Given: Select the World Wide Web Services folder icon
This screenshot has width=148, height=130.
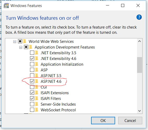Looking at the screenshot, I should tap(25, 41).
